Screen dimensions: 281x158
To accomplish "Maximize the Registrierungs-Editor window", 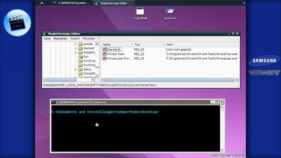I will tap(233, 34).
